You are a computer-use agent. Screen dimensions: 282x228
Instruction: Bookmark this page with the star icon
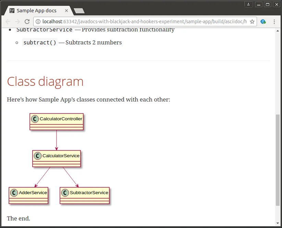(x=252, y=22)
